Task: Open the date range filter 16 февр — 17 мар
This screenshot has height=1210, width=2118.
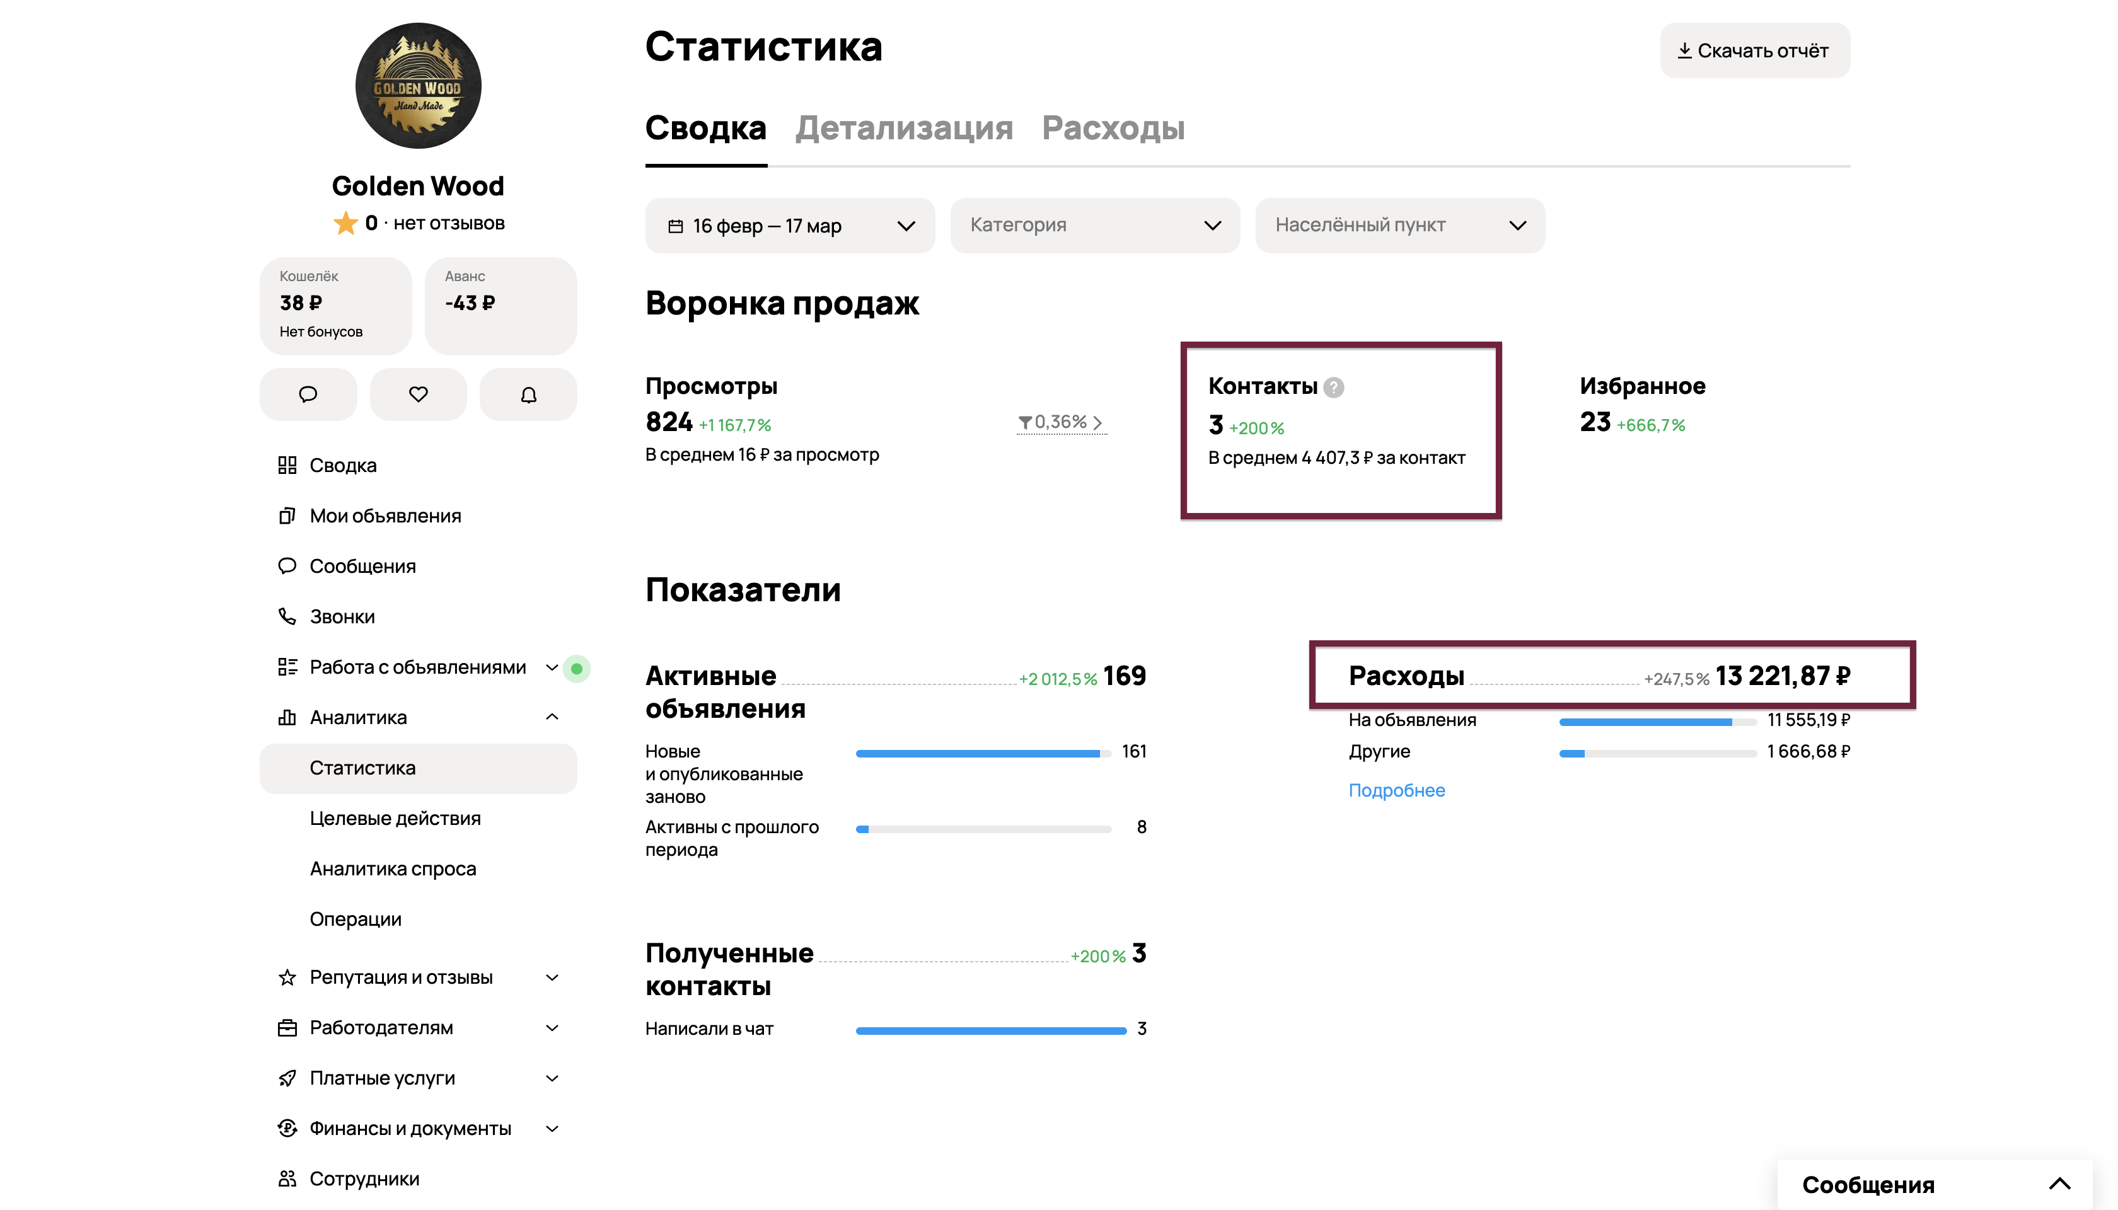Action: pos(790,225)
